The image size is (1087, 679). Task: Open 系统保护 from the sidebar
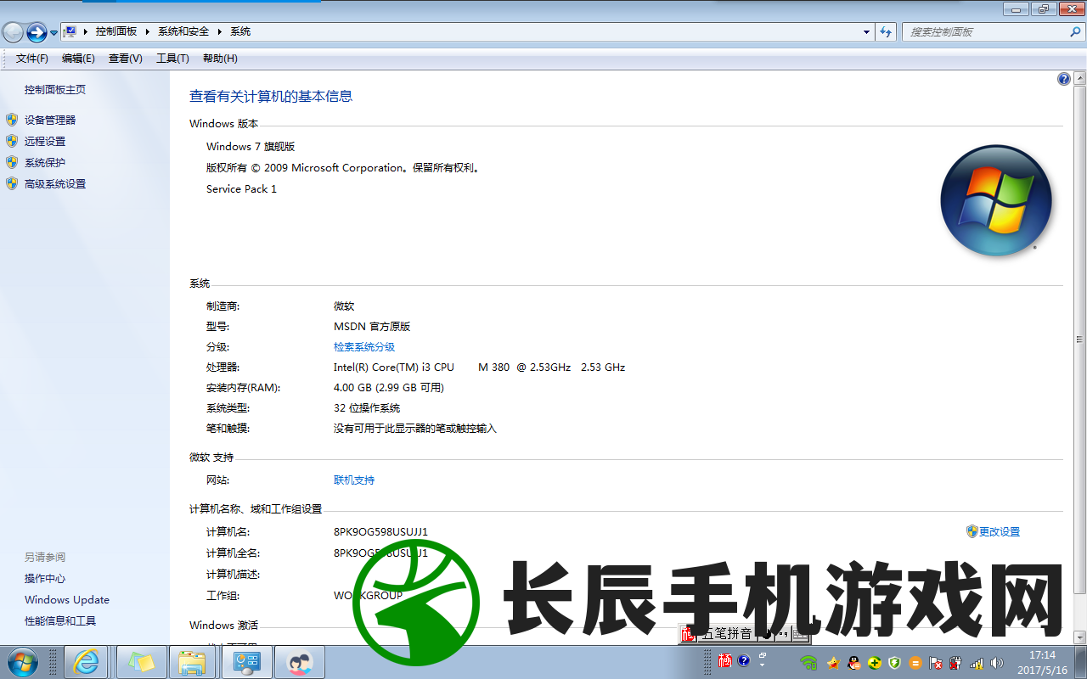click(x=45, y=163)
